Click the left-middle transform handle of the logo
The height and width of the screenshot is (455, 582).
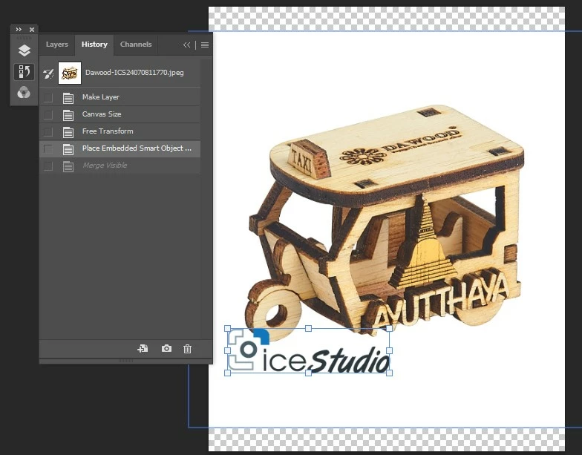click(x=227, y=350)
